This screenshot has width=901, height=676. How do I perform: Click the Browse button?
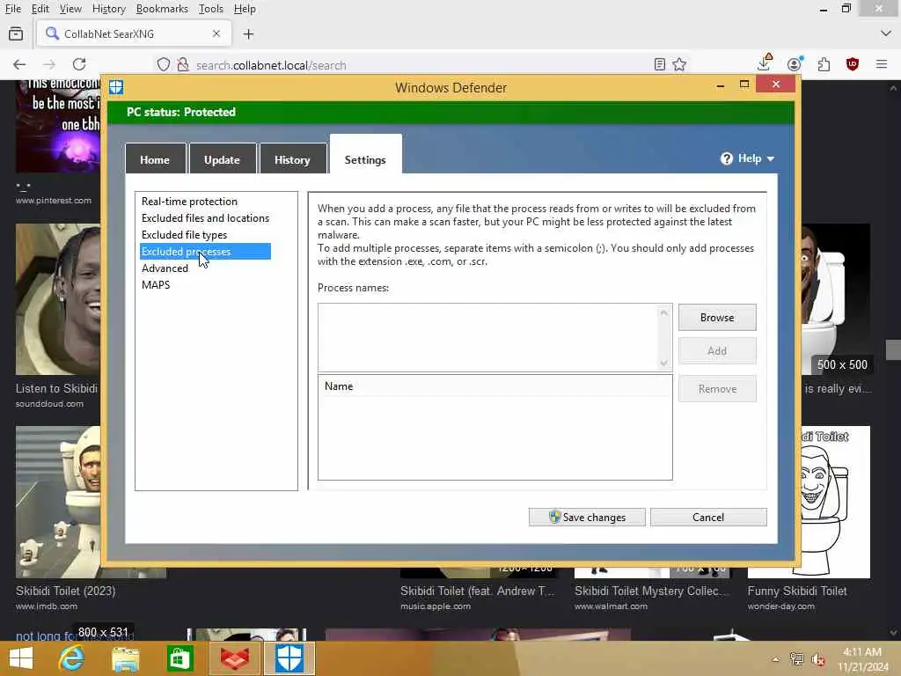click(717, 317)
